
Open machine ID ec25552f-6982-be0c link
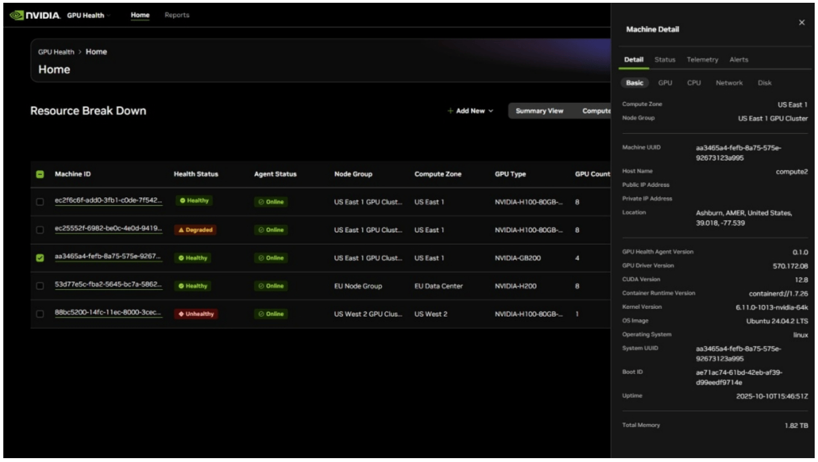(x=108, y=229)
